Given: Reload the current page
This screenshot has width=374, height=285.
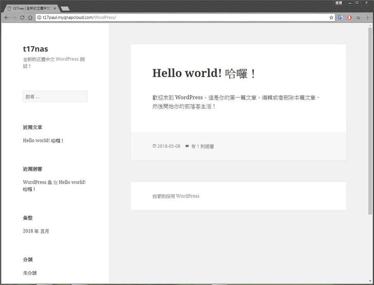Looking at the screenshot, I should [23, 17].
